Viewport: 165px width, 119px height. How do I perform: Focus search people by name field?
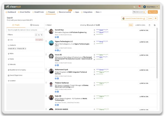(x=25, y=30)
